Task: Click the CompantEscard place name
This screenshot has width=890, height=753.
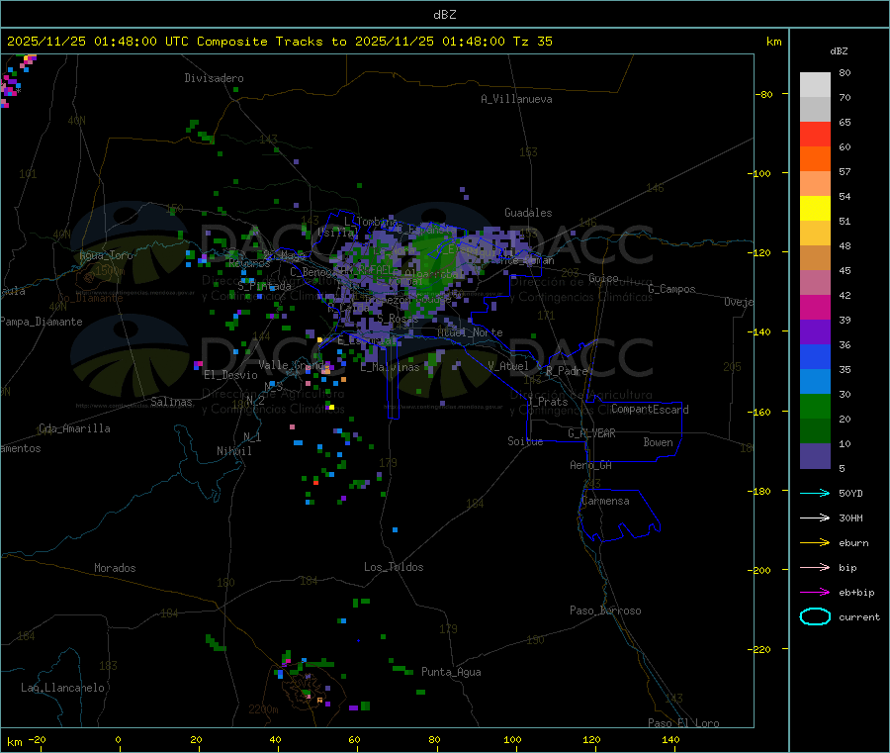Action: point(650,409)
